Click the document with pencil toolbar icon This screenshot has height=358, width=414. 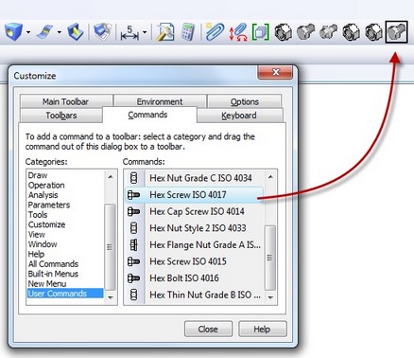pyautogui.click(x=165, y=32)
